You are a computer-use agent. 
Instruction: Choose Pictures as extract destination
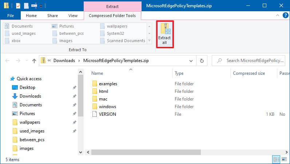click(x=63, y=26)
